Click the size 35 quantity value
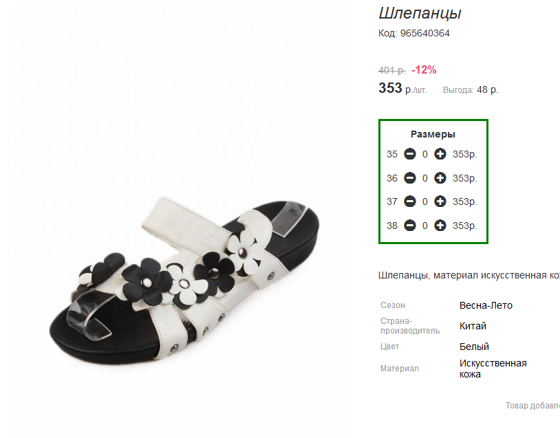 [x=425, y=154]
